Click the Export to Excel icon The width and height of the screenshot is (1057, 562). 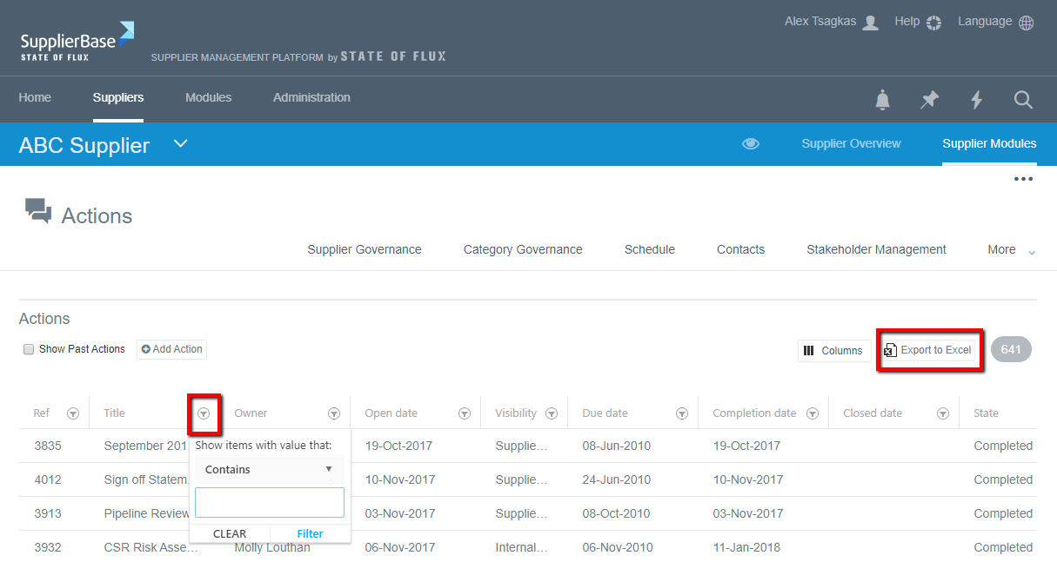coord(890,349)
